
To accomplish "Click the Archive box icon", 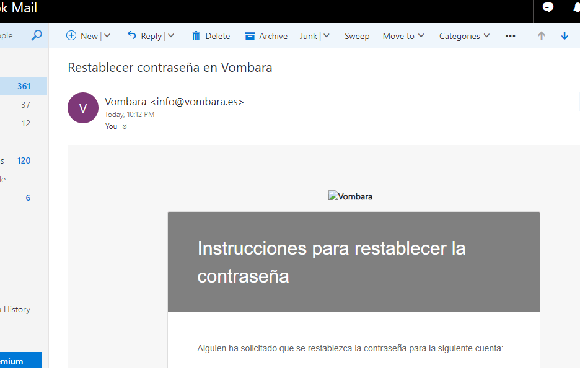I will pos(250,37).
